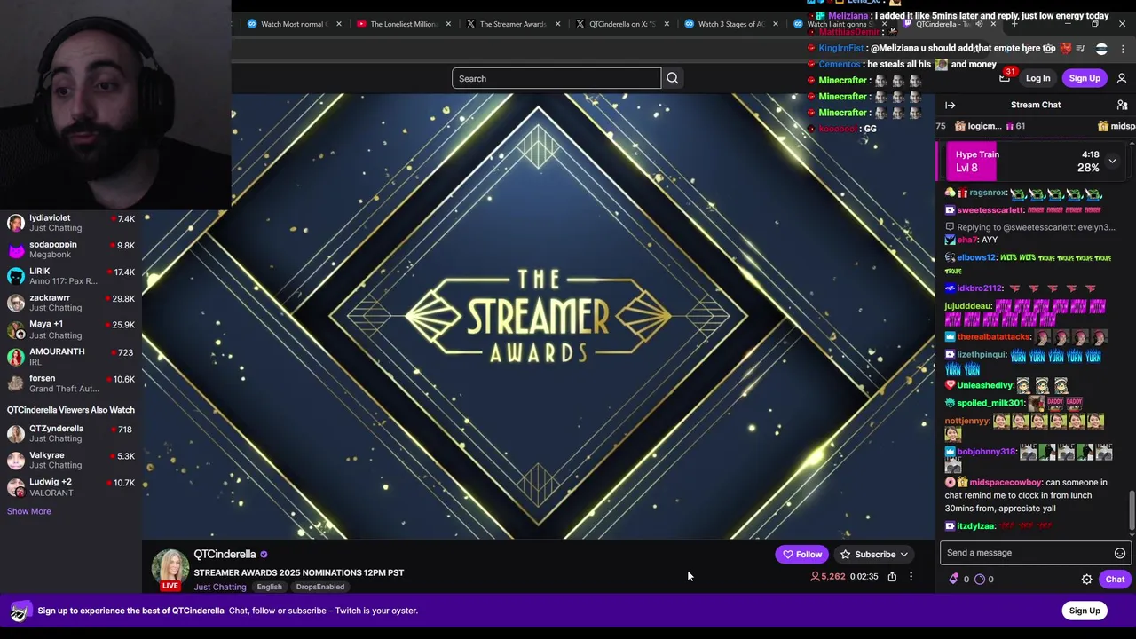
Task: Click QTCinderella's channel avatar
Action: [x=170, y=568]
